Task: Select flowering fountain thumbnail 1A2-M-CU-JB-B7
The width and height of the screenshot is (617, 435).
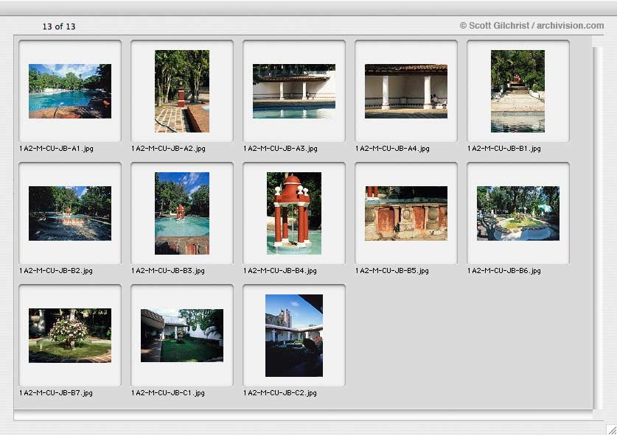Action: click(x=70, y=336)
